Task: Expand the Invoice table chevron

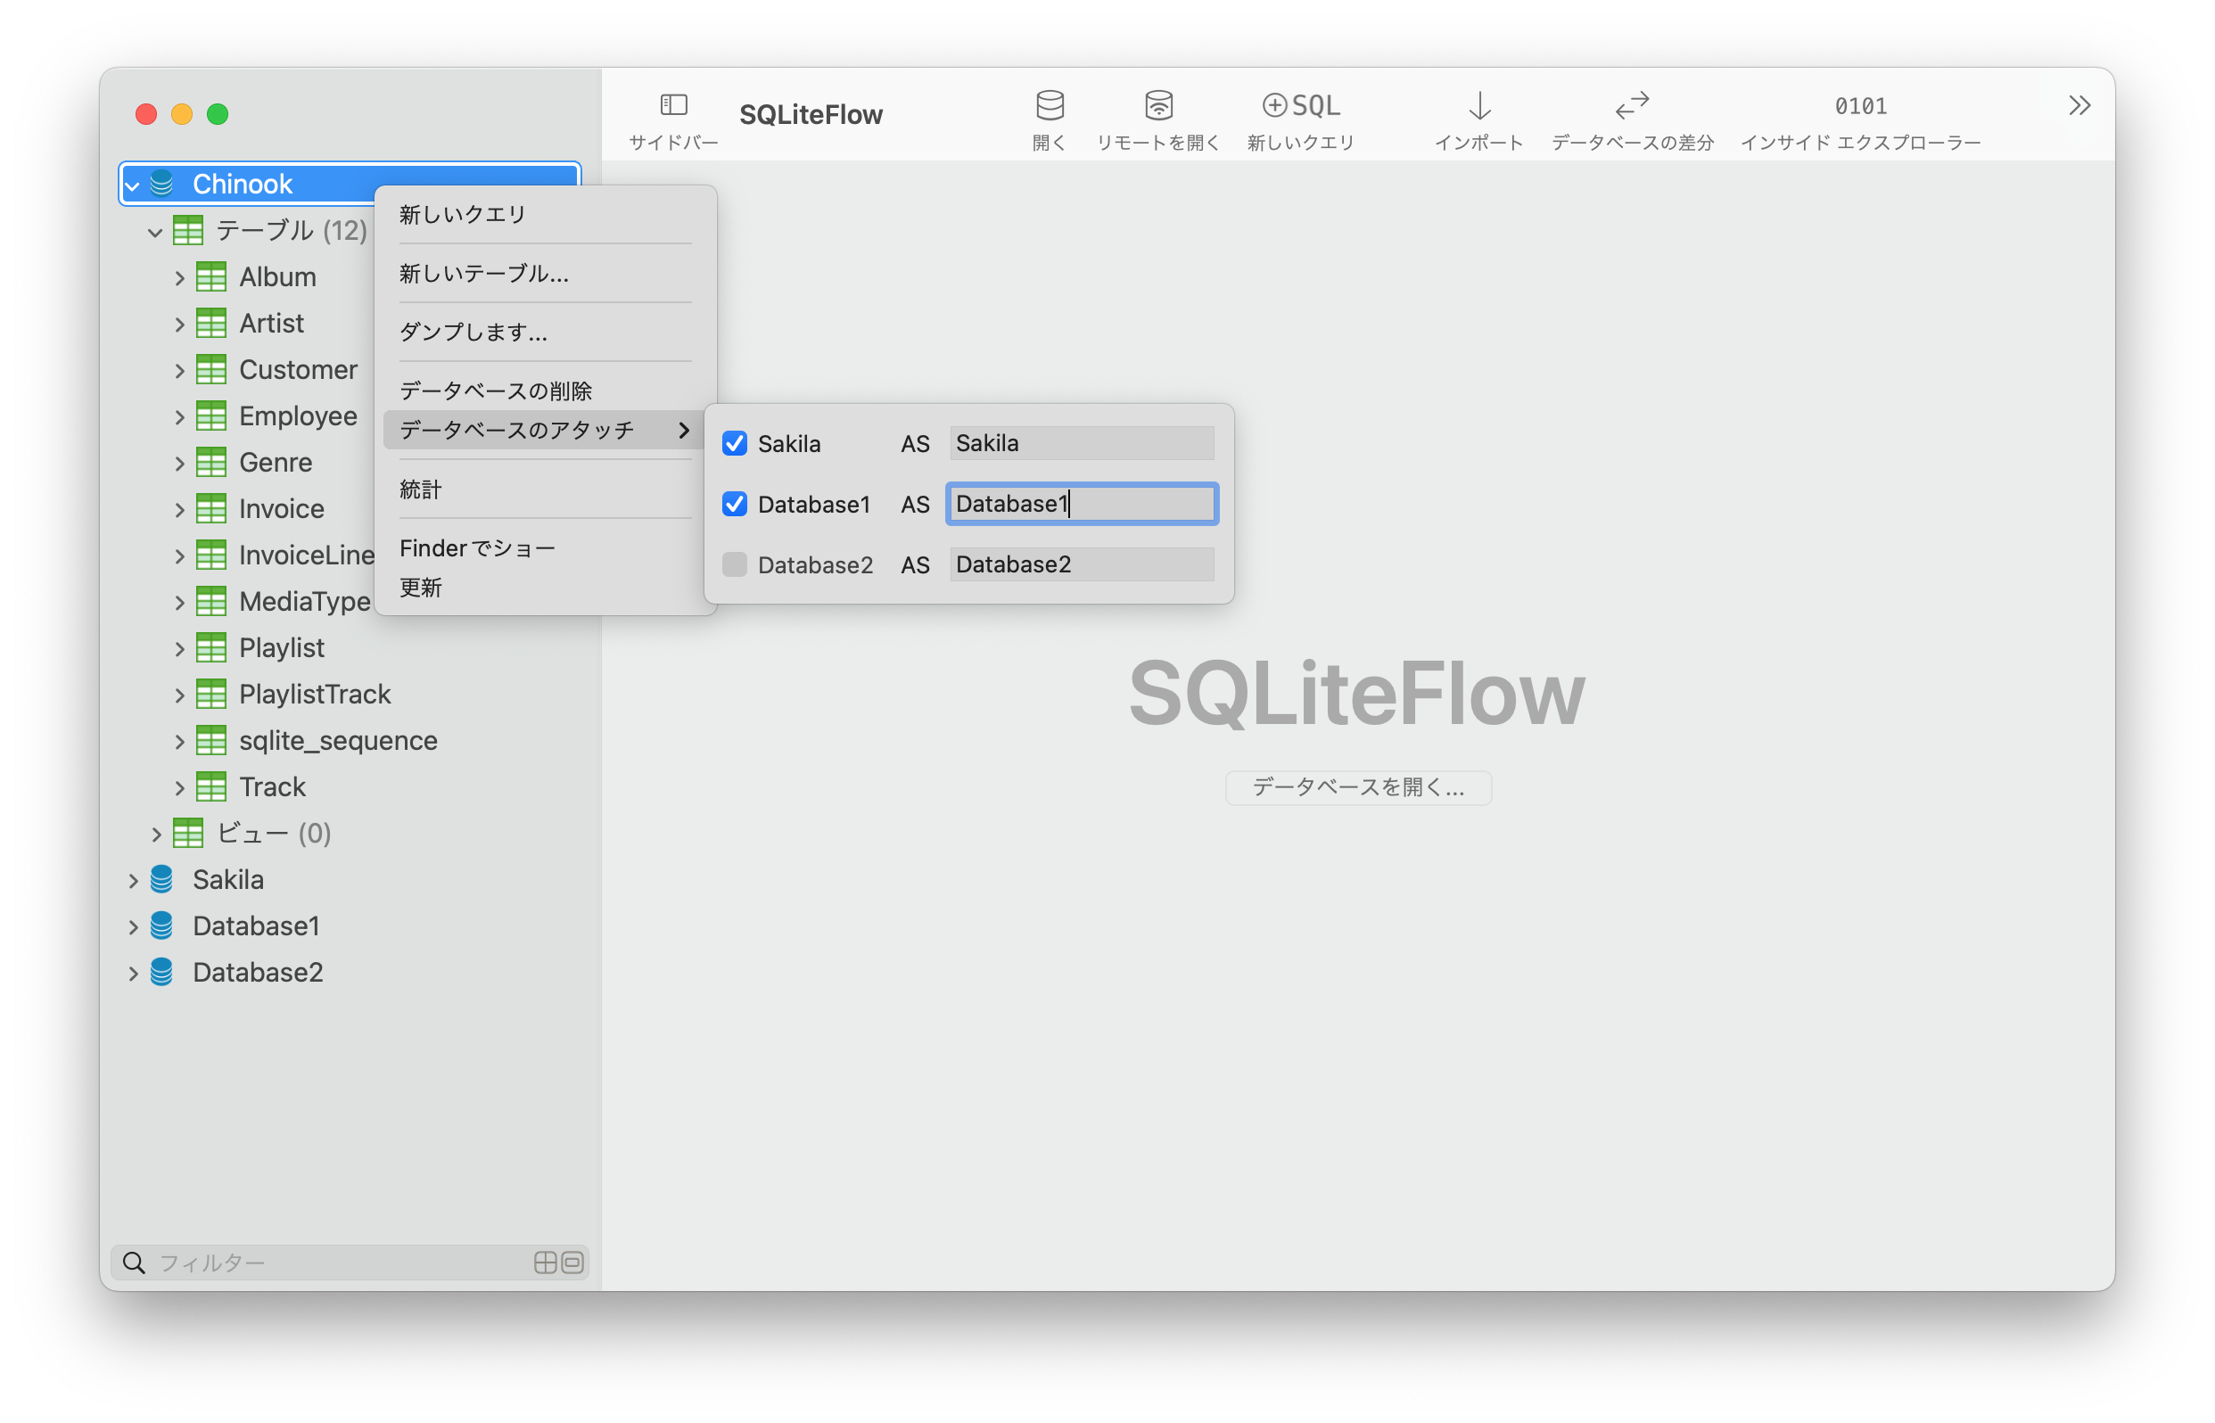Action: click(x=179, y=509)
